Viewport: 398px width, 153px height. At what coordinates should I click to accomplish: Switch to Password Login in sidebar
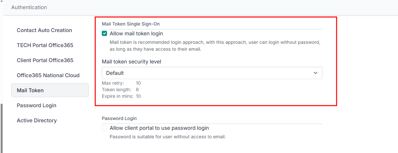(36, 106)
